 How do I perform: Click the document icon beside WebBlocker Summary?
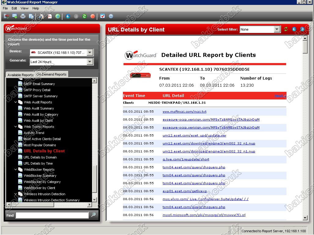20,176
